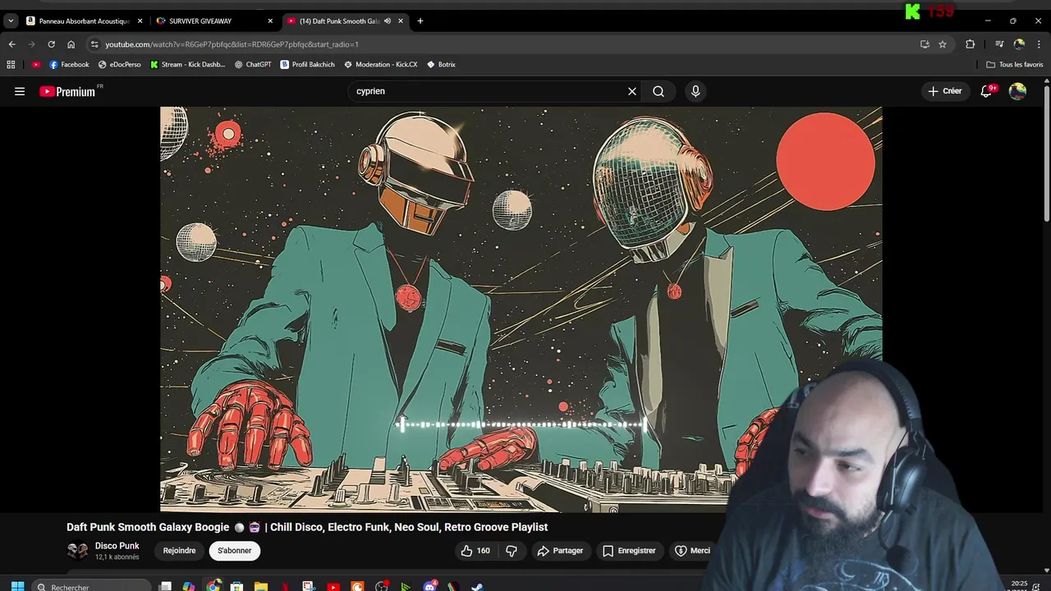This screenshot has width=1051, height=591.
Task: Open File Explorer on the taskbar
Action: (261, 586)
